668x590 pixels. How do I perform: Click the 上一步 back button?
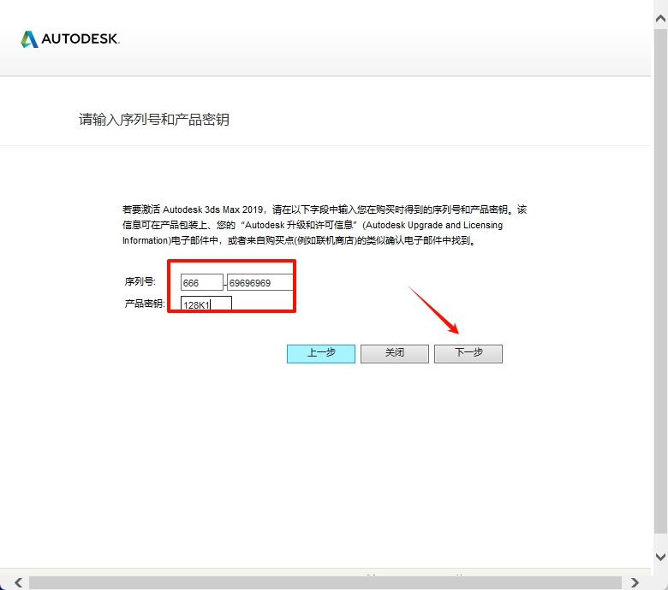pos(320,353)
